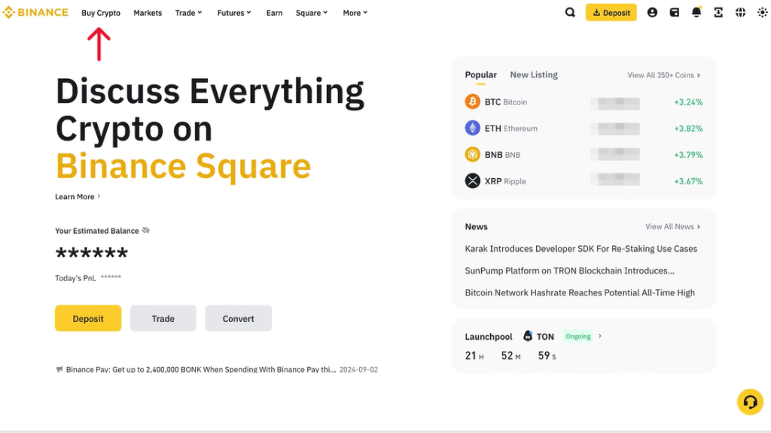Click the 2024-09-02 announcement date
The height and width of the screenshot is (433, 771).
click(358, 370)
